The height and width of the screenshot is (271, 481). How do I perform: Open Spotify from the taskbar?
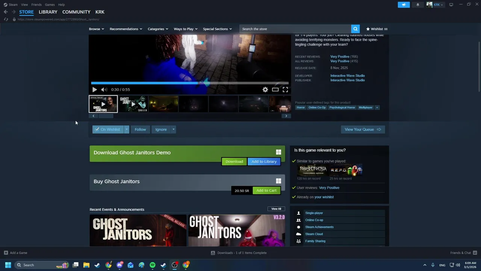152,265
